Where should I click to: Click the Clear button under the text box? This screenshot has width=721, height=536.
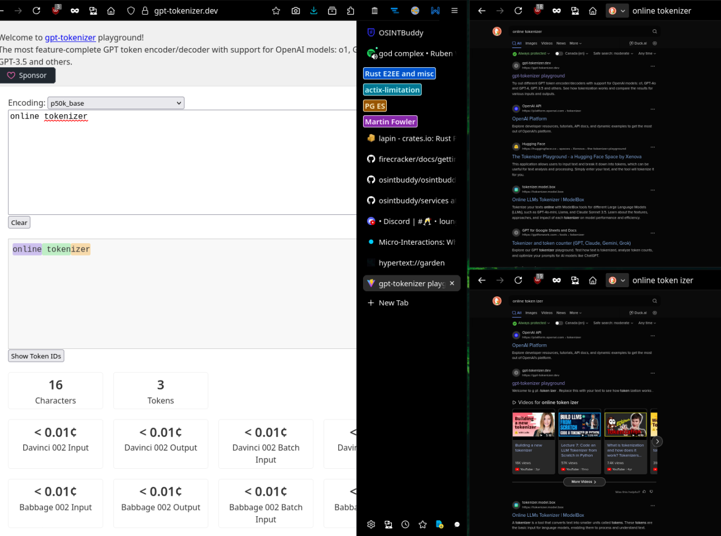pos(19,222)
